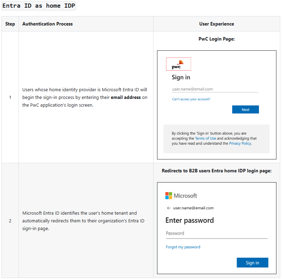Click the Authentication Process column header
Image resolution: width=282 pixels, height=279 pixels.
coord(47,24)
